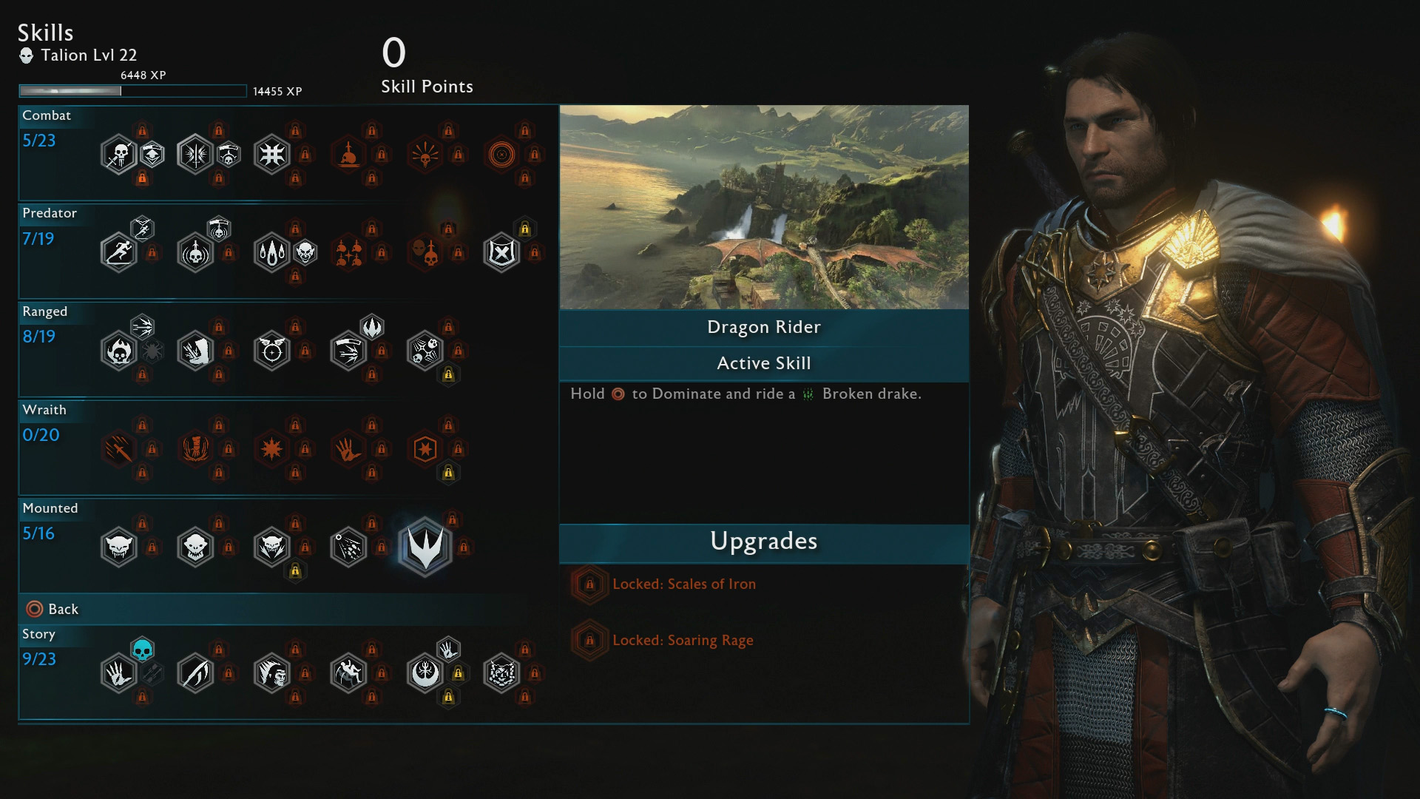The image size is (1420, 799).
Task: Select the locked starburst Wraith skill
Action: point(272,449)
